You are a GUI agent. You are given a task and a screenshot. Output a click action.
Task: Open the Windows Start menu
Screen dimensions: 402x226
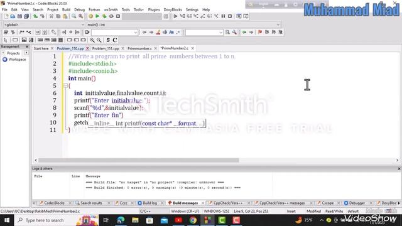point(7,220)
